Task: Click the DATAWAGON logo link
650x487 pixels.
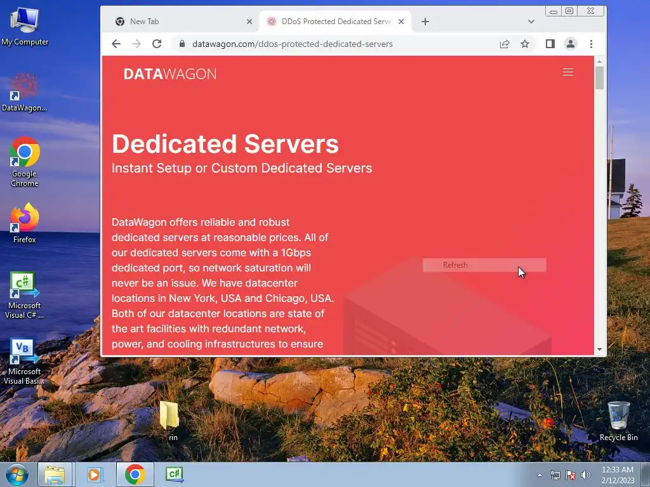Action: point(170,74)
